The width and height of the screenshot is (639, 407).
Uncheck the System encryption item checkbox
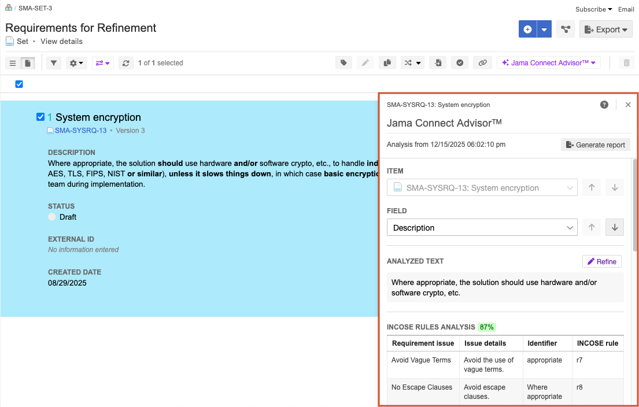click(x=40, y=117)
